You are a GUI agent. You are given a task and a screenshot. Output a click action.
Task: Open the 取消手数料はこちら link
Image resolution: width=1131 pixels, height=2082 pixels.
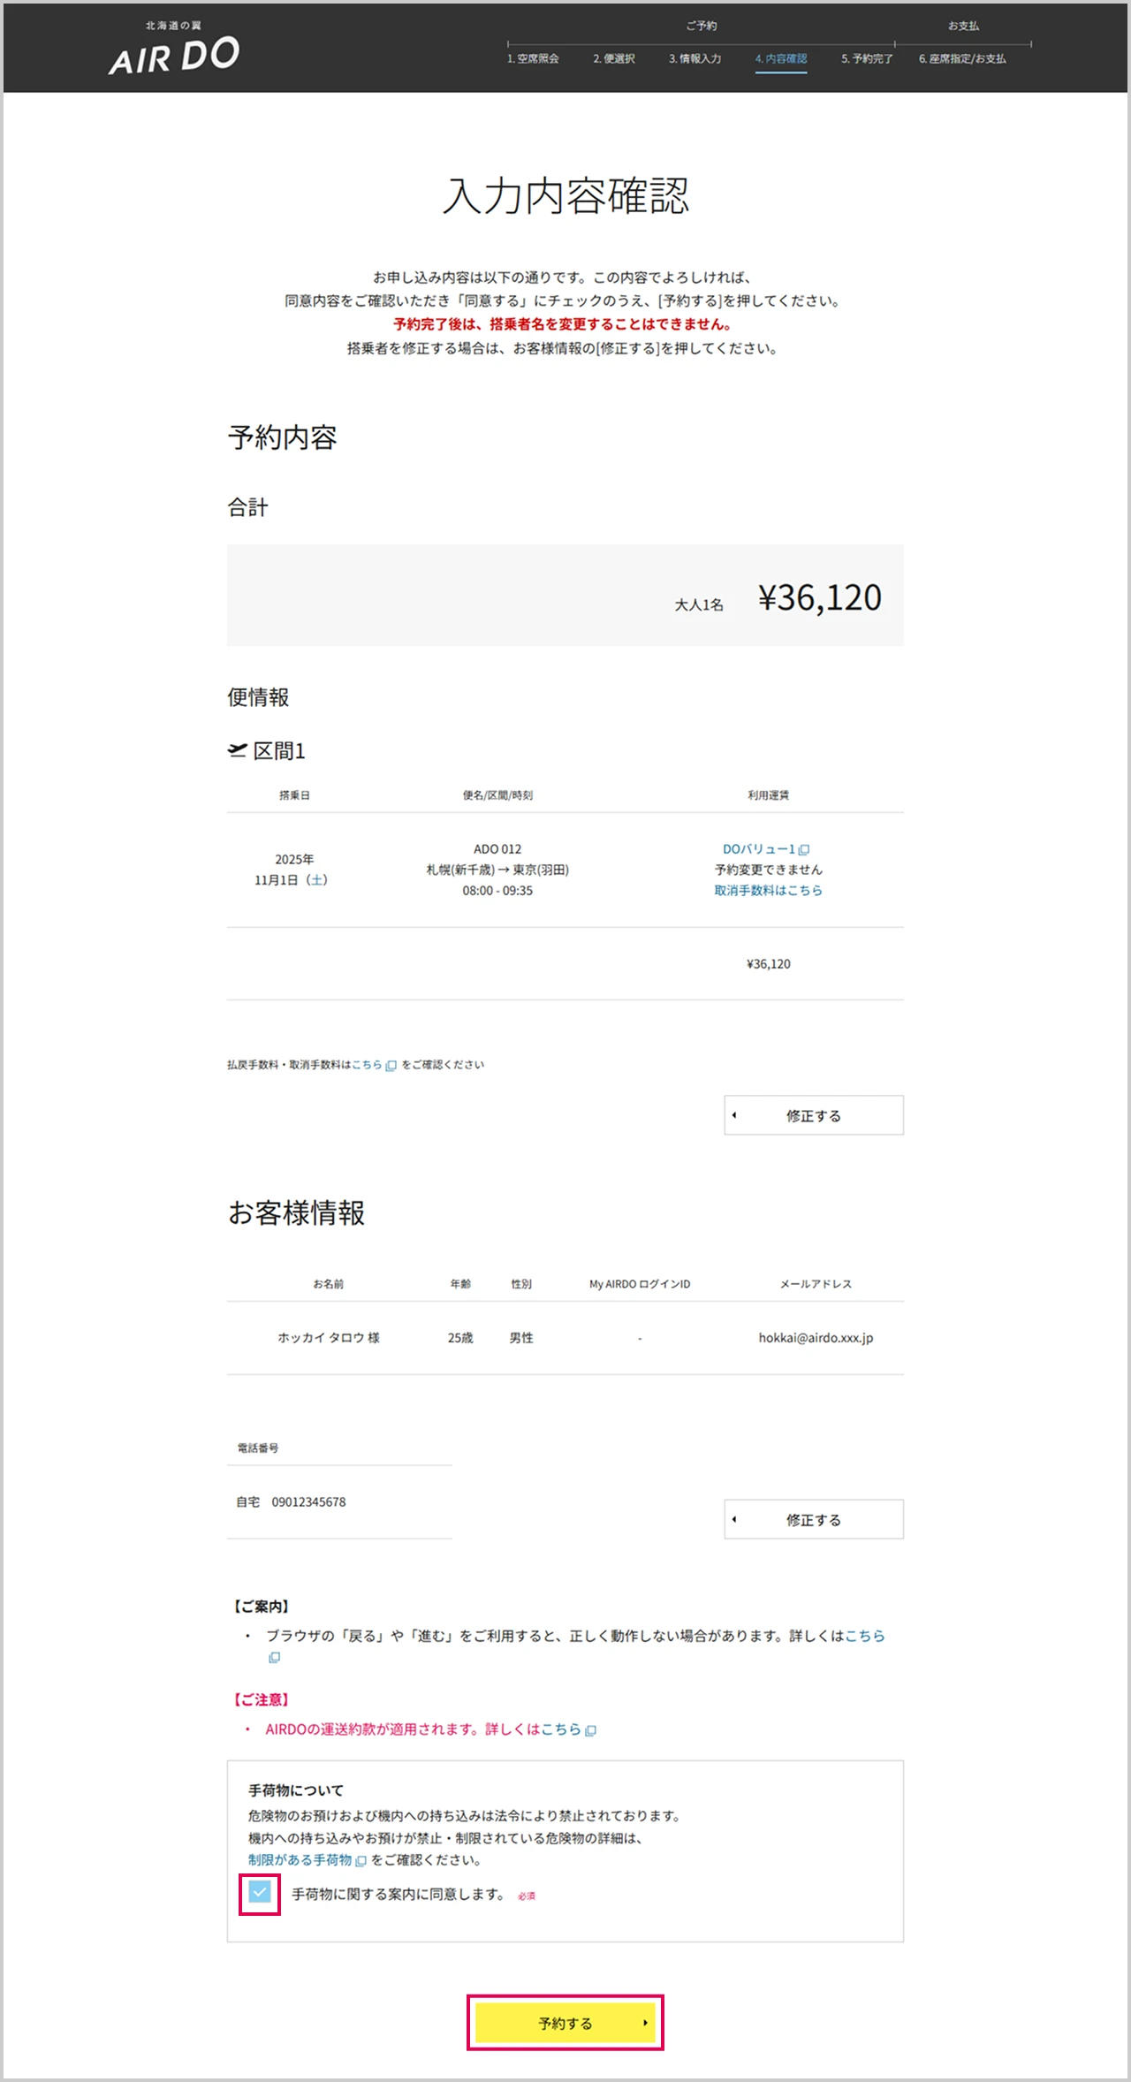point(768,891)
